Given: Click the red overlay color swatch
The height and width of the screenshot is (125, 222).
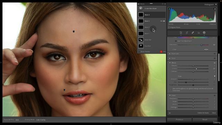Looking at the screenshot, I should (161, 52).
